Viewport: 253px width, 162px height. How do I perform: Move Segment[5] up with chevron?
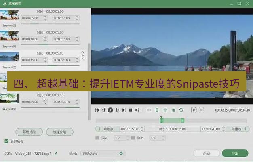coord(83,56)
